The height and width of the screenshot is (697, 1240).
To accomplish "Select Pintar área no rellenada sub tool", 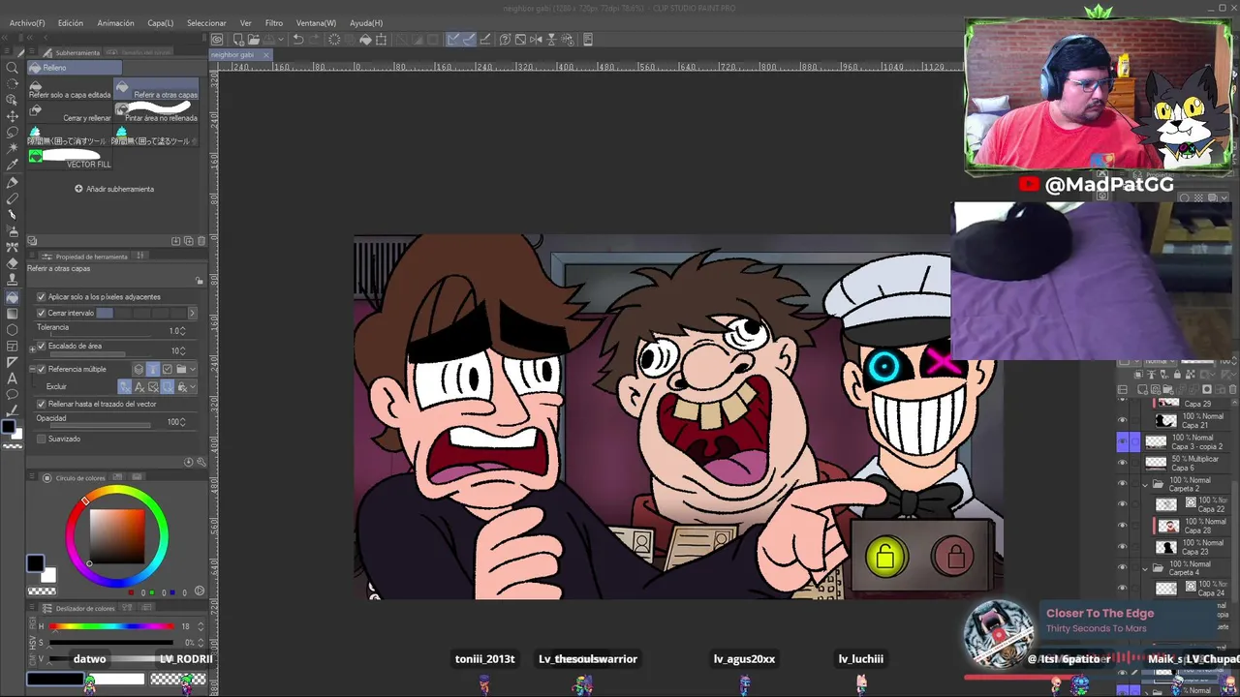I will pyautogui.click(x=156, y=113).
